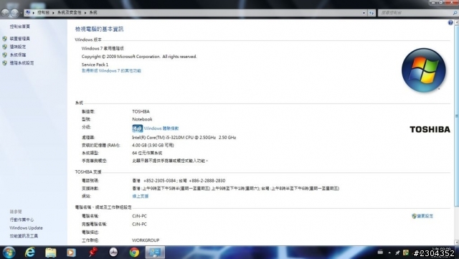Open the 線上支援 website link

click(x=141, y=197)
